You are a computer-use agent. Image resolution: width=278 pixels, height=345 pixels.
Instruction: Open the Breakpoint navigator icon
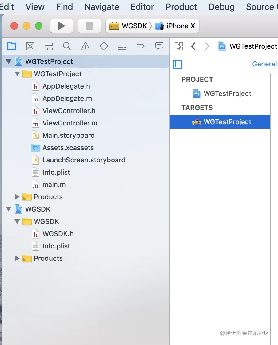point(141,46)
